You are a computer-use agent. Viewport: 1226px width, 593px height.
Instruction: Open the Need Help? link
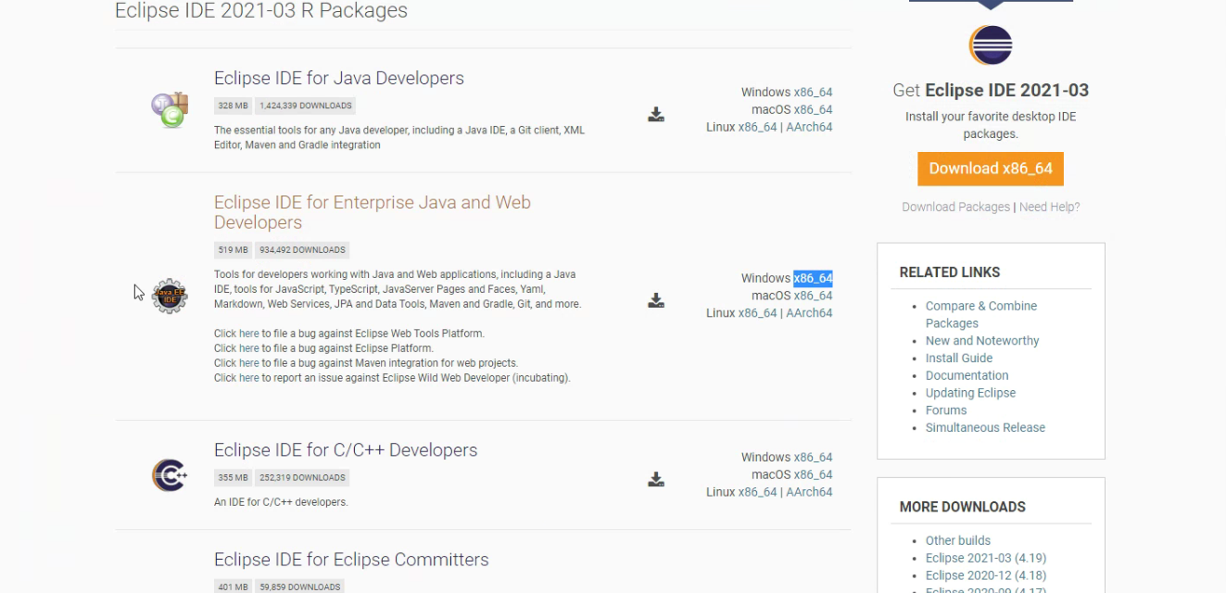1049,207
